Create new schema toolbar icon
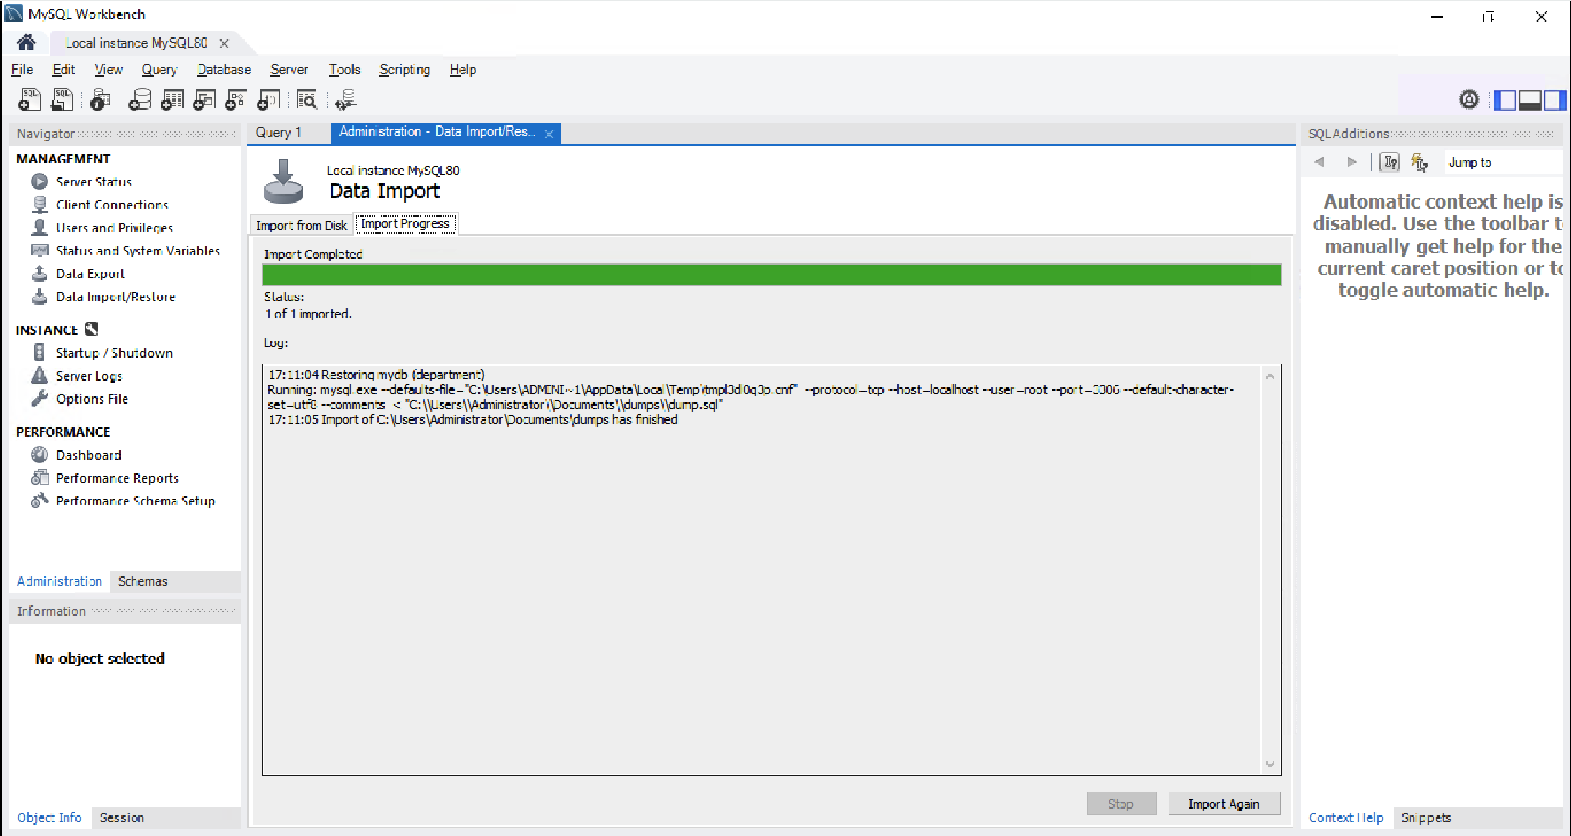The image size is (1571, 836). 140,100
